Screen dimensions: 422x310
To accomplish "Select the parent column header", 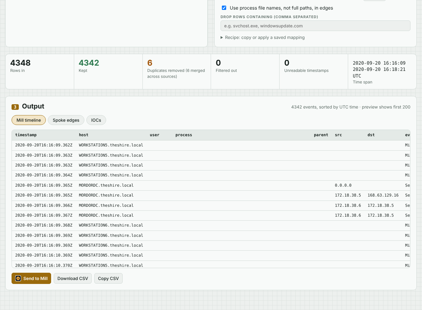I will click(x=321, y=135).
